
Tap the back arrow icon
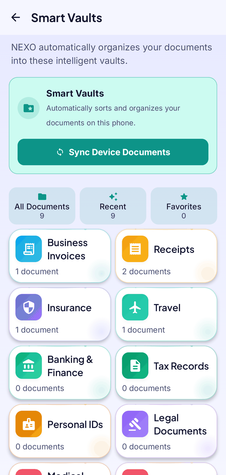[x=16, y=18]
